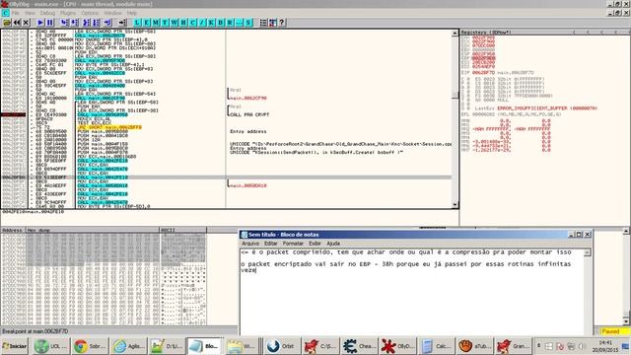Open the OllyDbg Window menu
631x355 pixels.
point(112,13)
